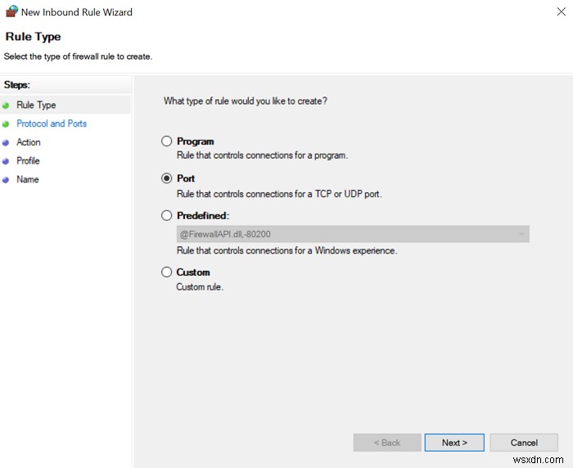Click the Cancel button
This screenshot has height=468, width=573.
524,443
